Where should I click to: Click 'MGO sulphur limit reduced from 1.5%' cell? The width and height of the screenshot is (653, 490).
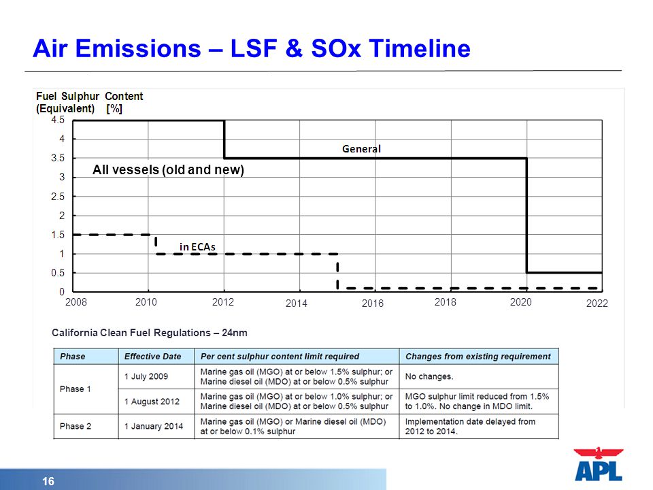click(x=478, y=402)
